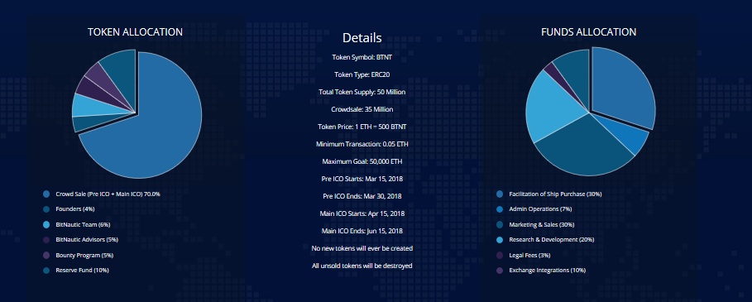Click the 'Admin Operations (7%)' legend label
This screenshot has width=752, height=302.
click(540, 209)
